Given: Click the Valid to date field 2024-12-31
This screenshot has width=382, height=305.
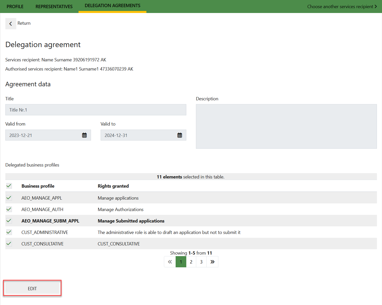Looking at the screenshot, I should click(143, 135).
